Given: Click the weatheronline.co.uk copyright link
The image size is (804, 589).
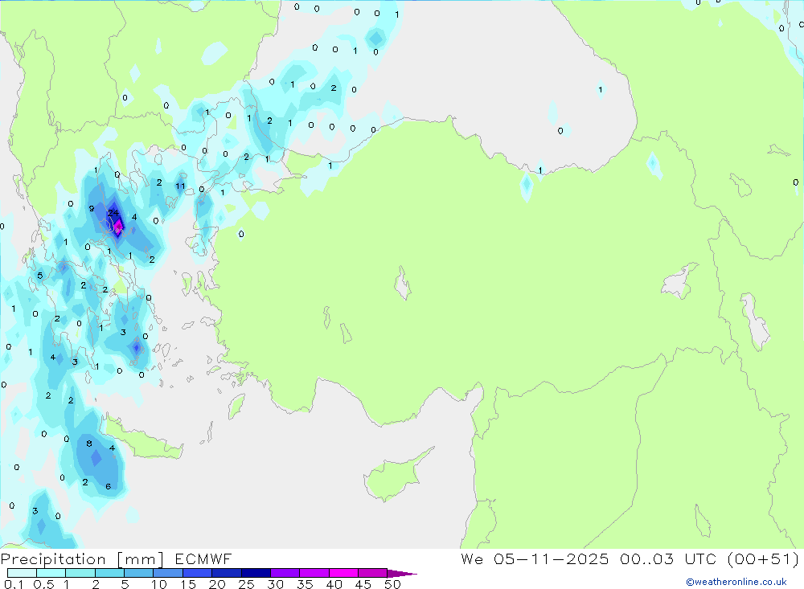Looking at the screenshot, I should [x=736, y=582].
